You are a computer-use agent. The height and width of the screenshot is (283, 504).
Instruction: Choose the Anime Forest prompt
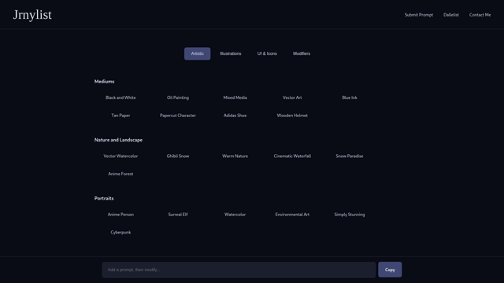pyautogui.click(x=120, y=174)
